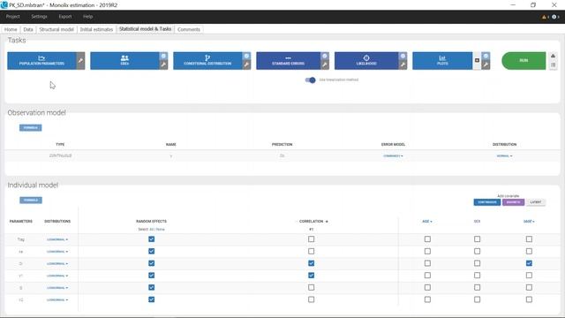Expand the last covariate column header dropdown

[x=529, y=222]
